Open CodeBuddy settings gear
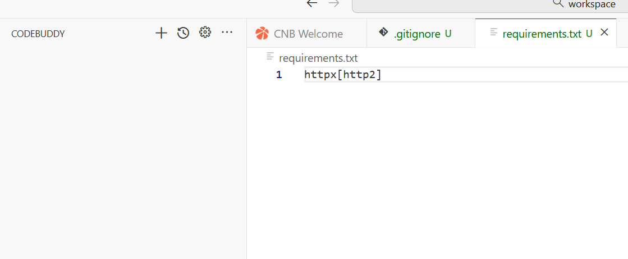This screenshot has width=628, height=259. [205, 33]
